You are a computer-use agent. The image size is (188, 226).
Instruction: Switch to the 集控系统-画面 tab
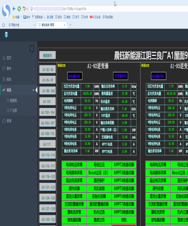(52, 25)
